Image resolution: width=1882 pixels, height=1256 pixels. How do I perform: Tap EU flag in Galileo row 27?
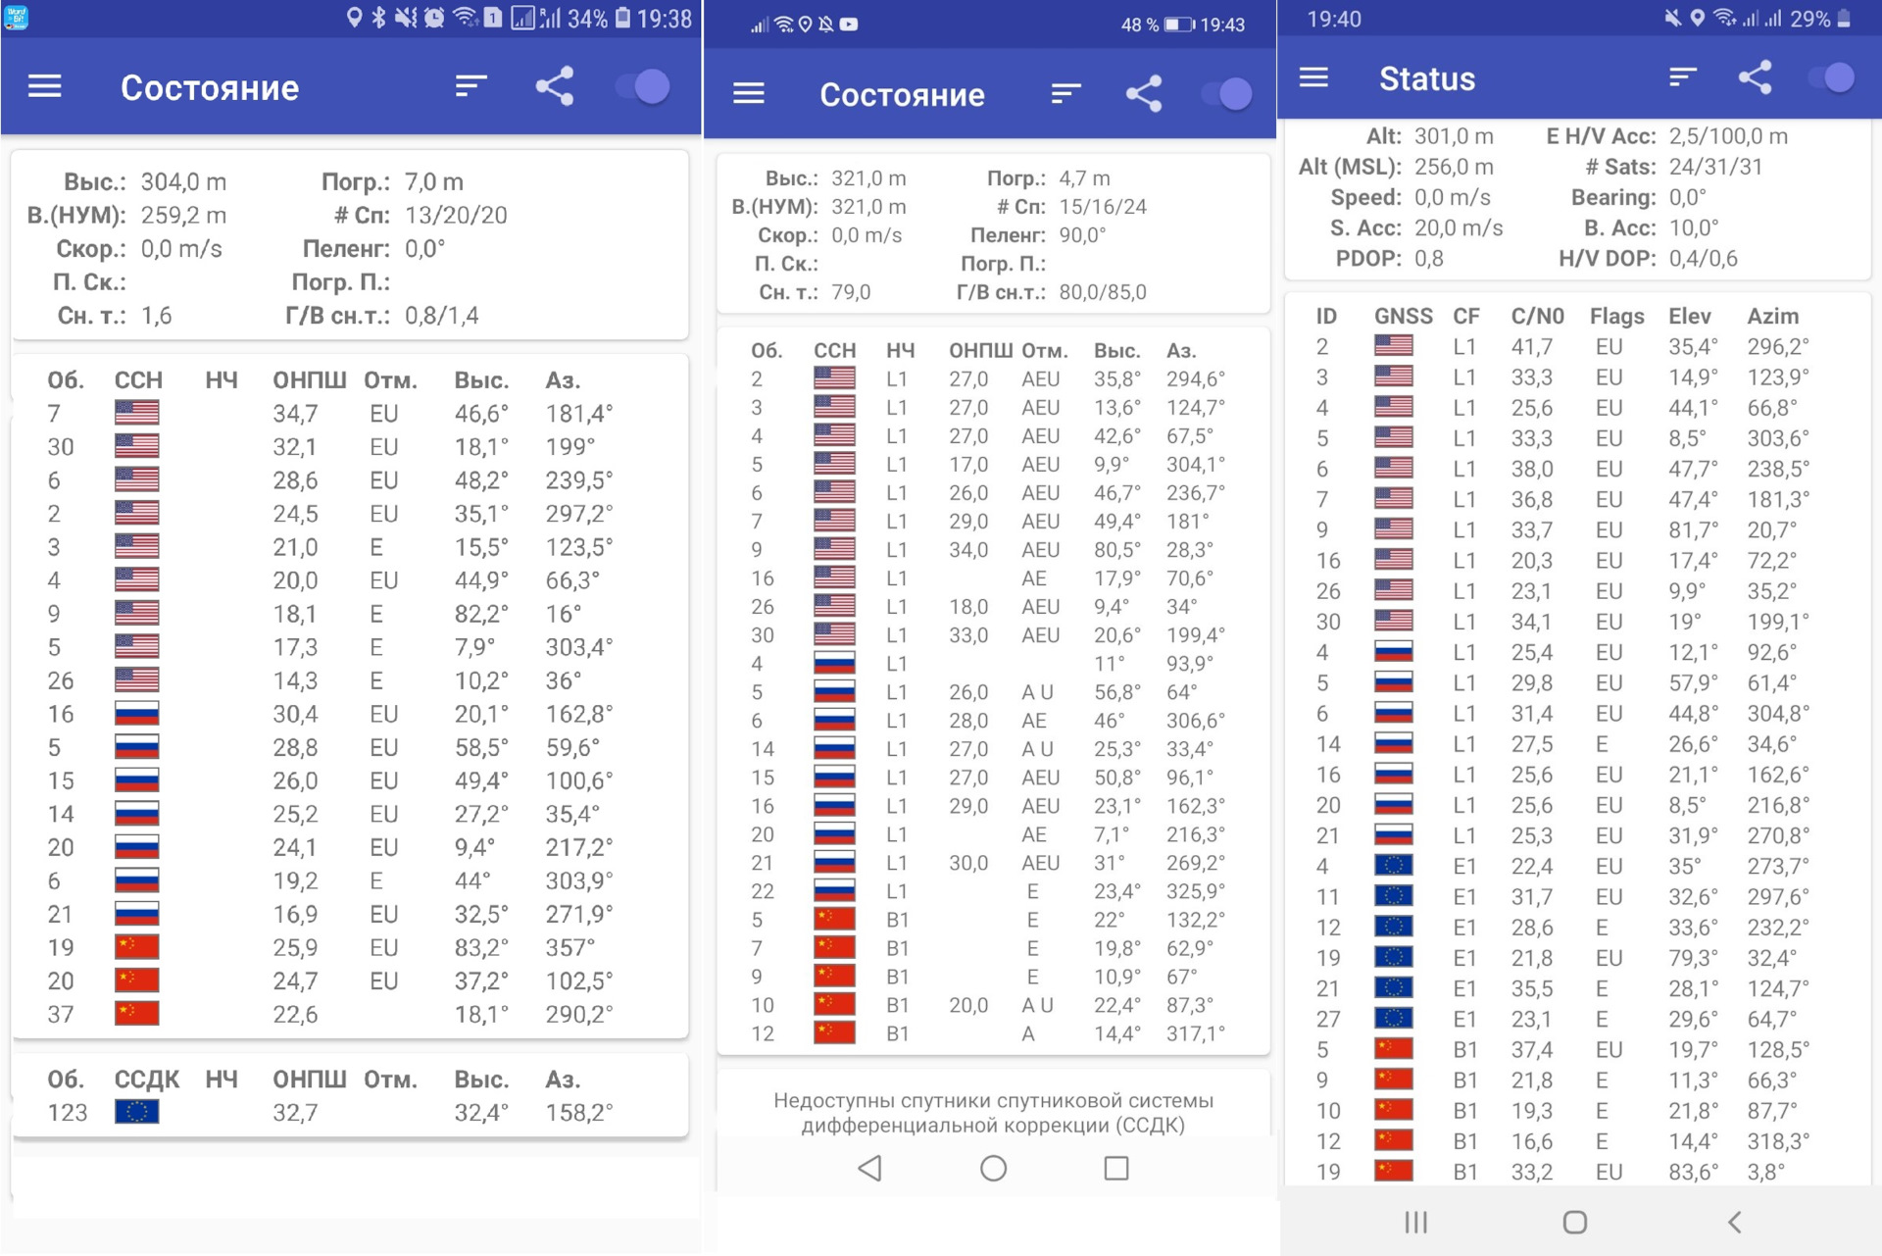tap(1393, 1019)
